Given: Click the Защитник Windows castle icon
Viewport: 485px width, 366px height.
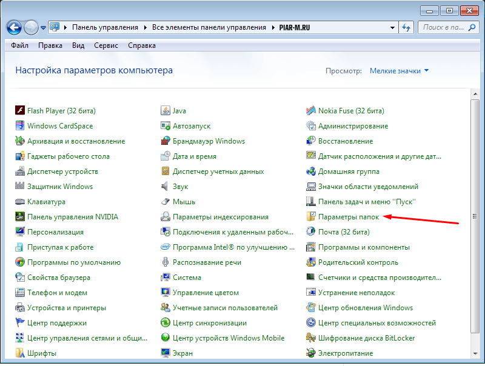Looking at the screenshot, I should pyautogui.click(x=20, y=186).
